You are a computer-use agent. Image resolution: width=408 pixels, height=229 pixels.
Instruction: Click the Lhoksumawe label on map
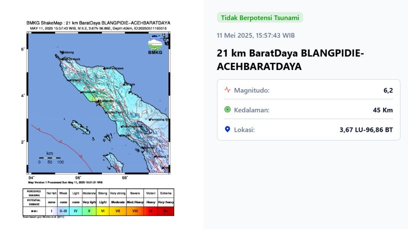click(114, 68)
